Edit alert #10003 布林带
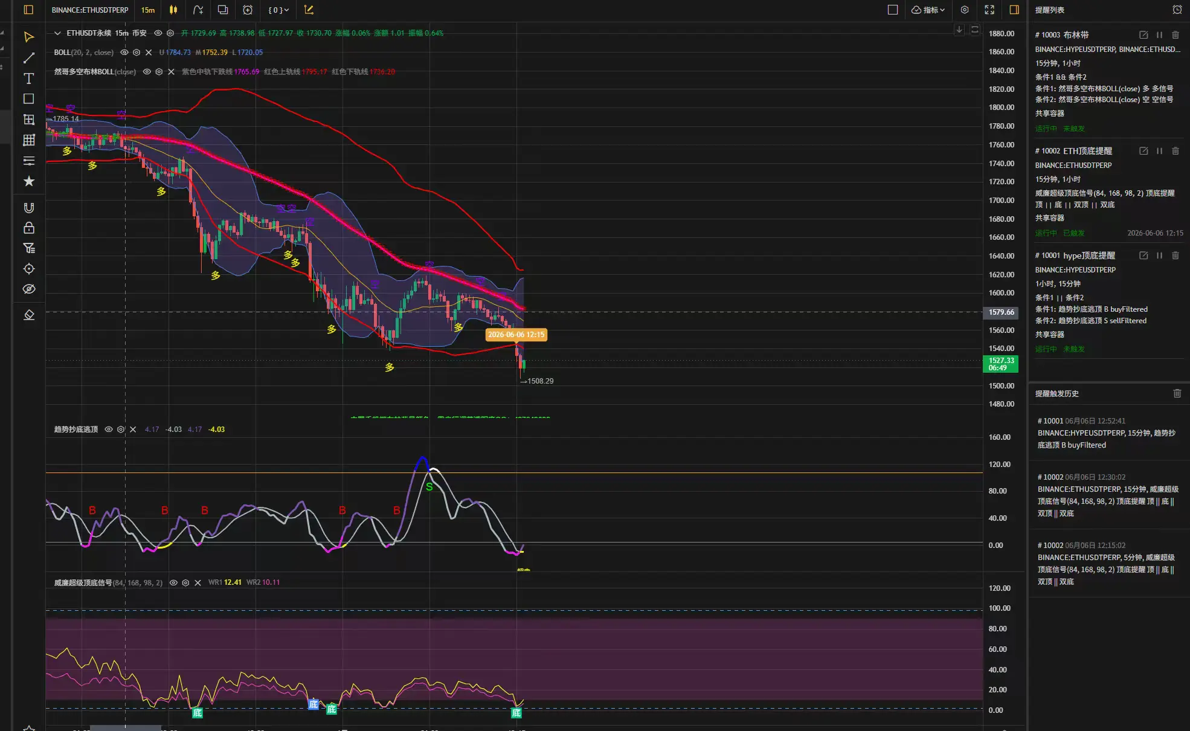Image resolution: width=1190 pixels, height=731 pixels. tap(1143, 35)
